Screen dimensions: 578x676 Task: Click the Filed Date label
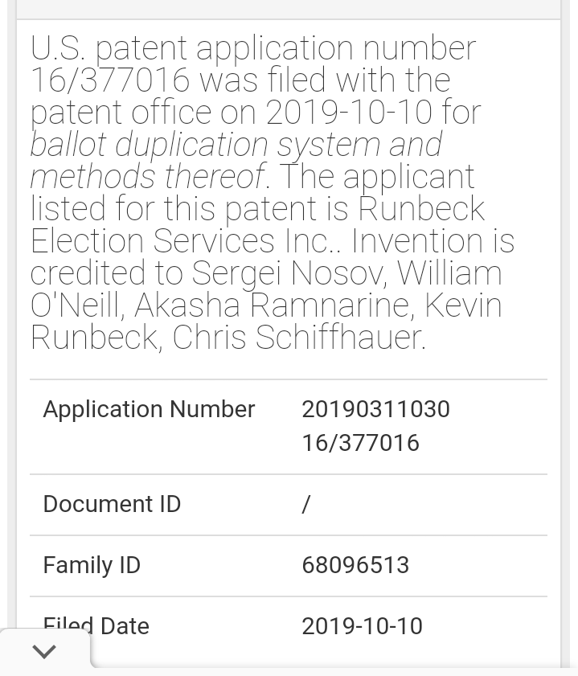[96, 626]
